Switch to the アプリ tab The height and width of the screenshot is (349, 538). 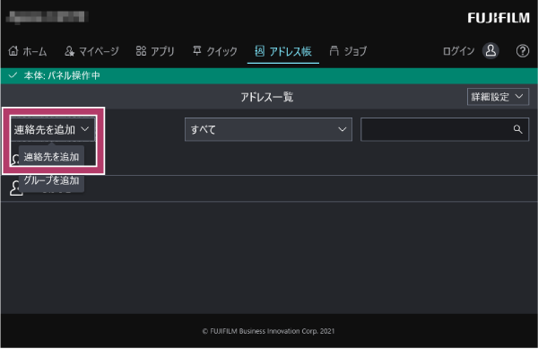pos(155,51)
